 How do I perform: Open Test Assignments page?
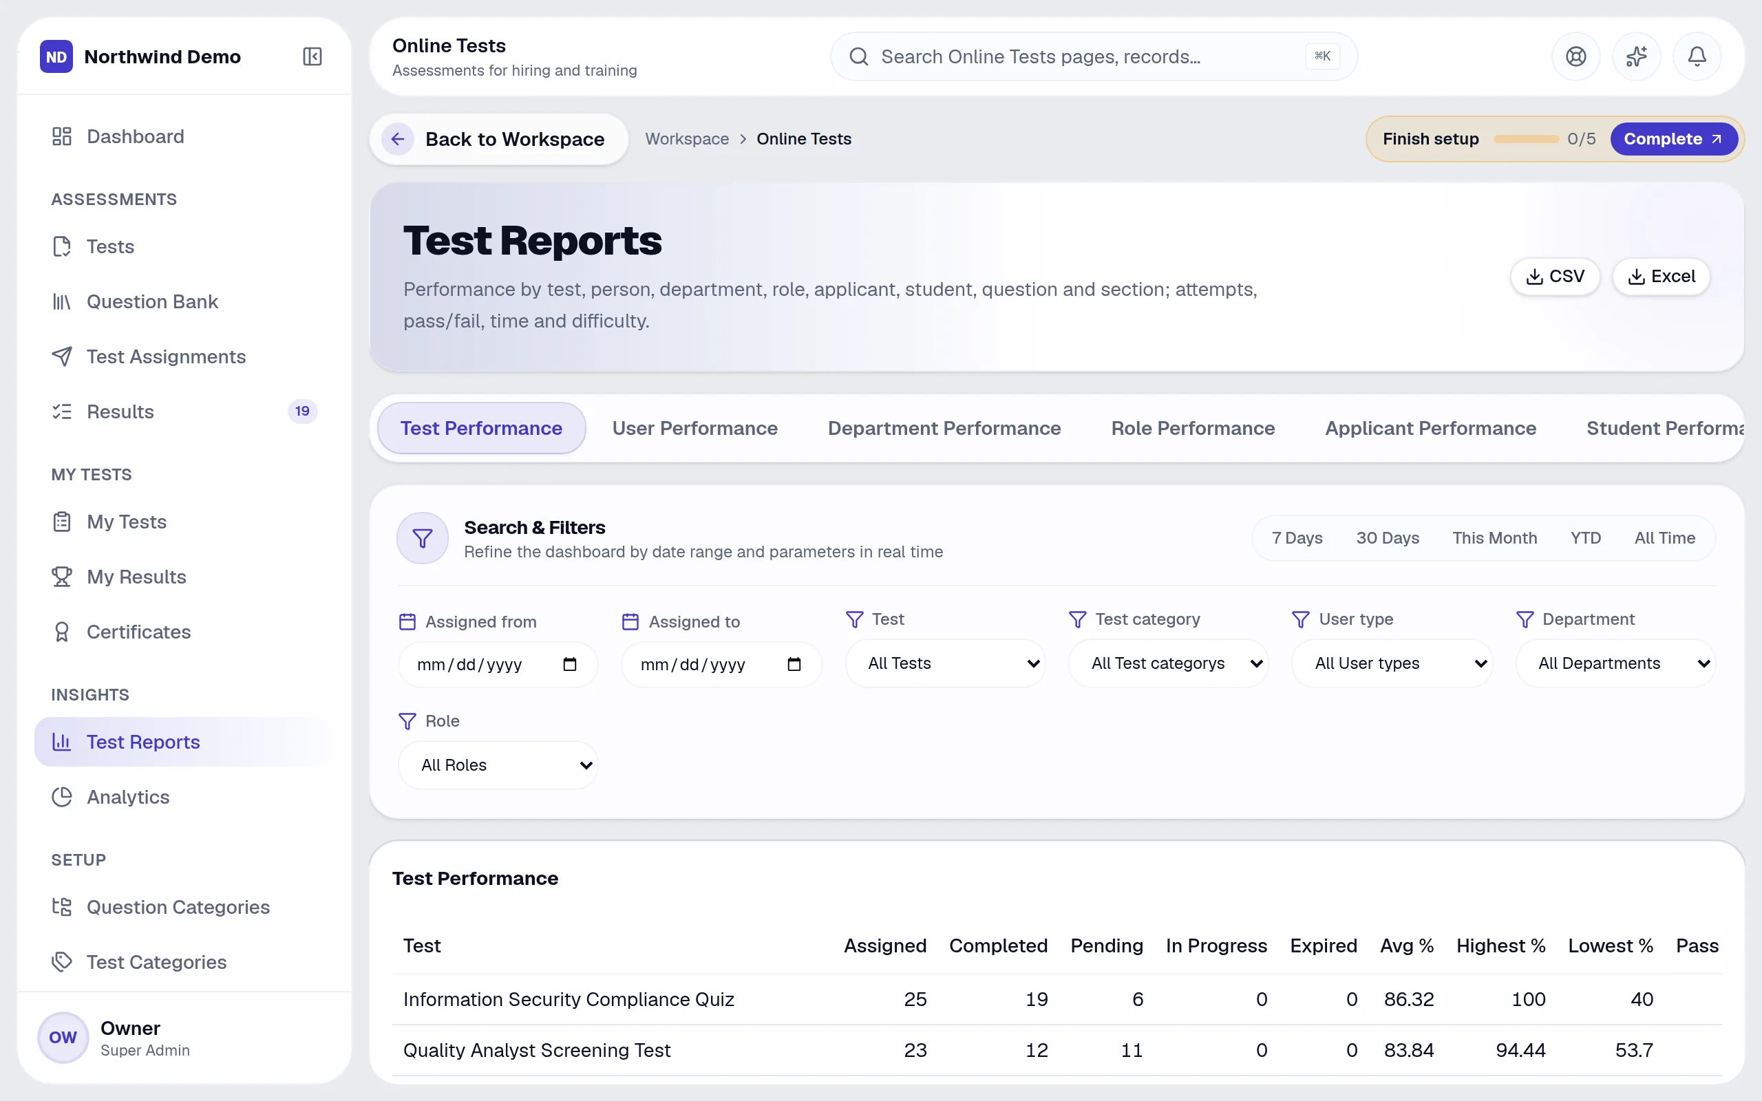coord(184,357)
